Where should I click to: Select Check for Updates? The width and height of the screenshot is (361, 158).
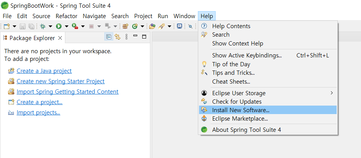tap(268, 101)
